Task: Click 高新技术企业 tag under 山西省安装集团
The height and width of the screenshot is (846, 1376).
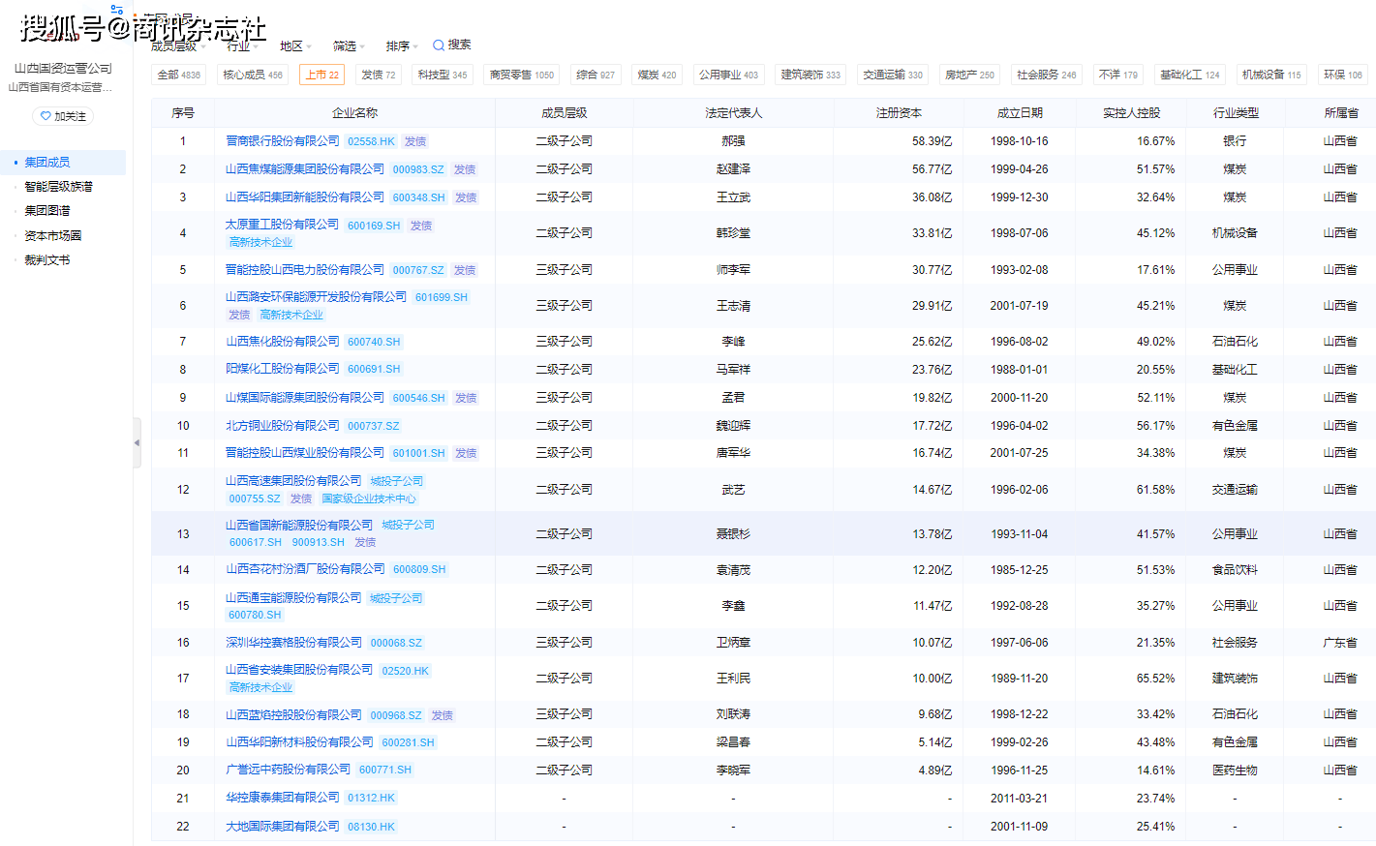Action: coord(260,687)
